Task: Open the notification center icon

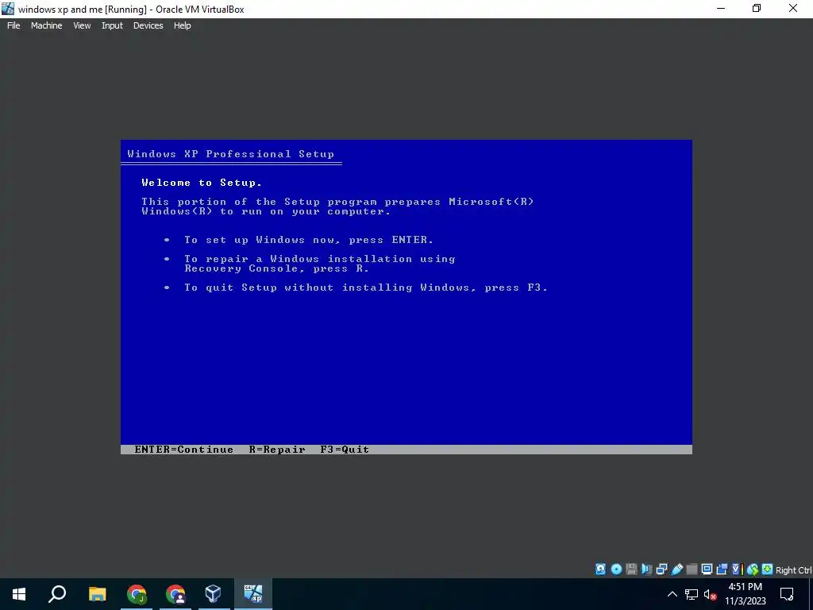Action: click(787, 594)
